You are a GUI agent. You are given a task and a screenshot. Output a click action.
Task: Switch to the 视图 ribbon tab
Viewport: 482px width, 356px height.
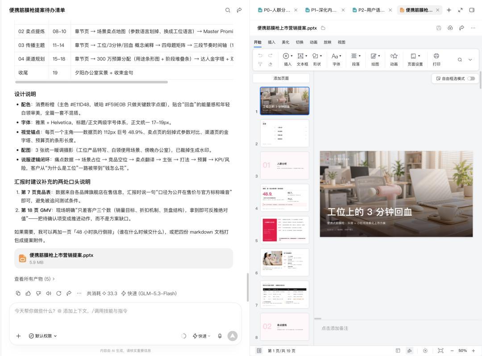pos(341,42)
